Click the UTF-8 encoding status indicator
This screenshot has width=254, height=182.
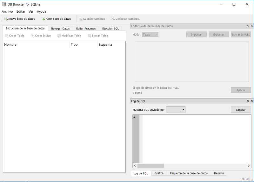tap(244, 179)
